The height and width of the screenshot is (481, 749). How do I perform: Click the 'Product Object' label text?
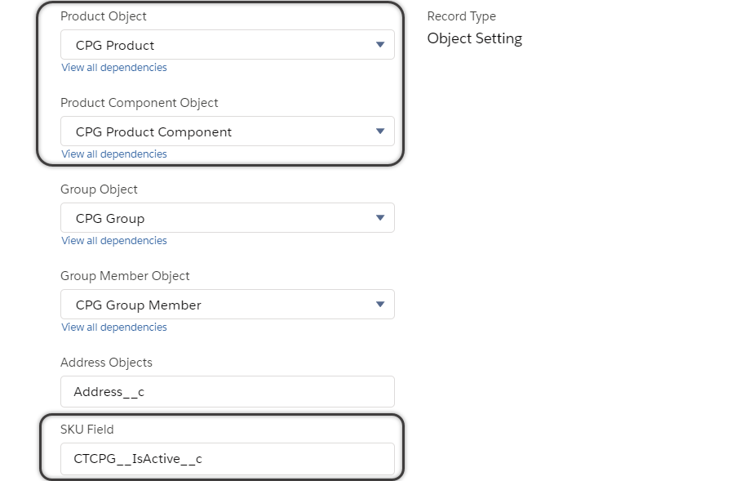(x=104, y=16)
